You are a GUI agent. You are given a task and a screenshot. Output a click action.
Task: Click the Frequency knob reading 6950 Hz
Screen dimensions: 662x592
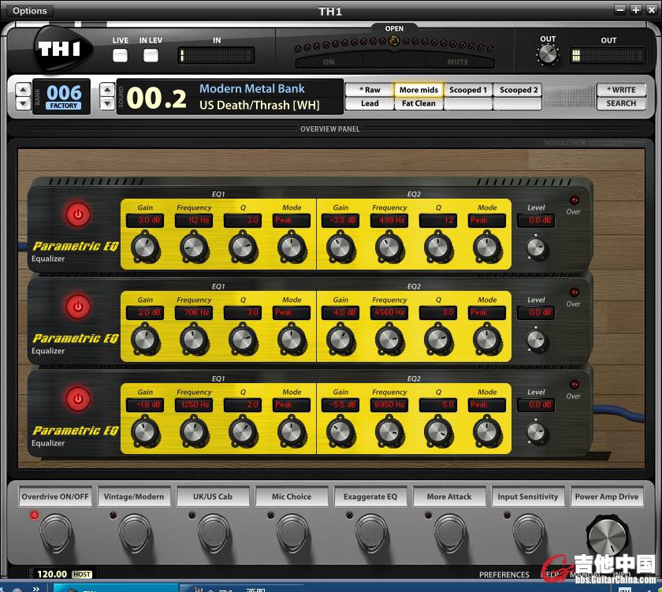(x=389, y=432)
